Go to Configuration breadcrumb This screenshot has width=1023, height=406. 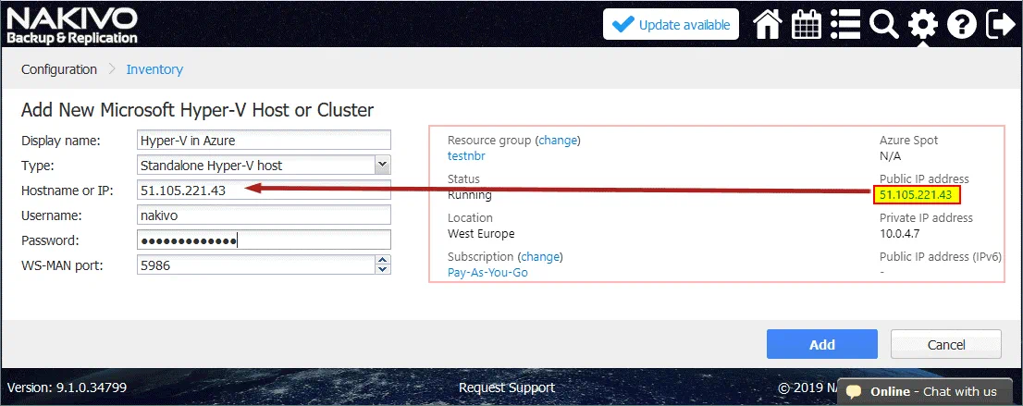pos(59,69)
